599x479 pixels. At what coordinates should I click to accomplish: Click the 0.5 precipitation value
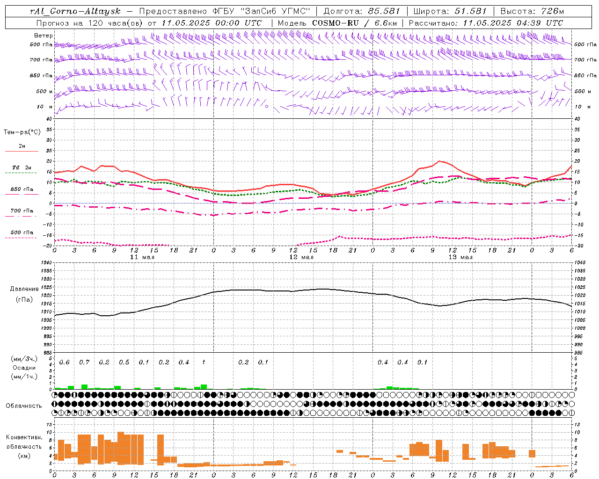click(124, 363)
